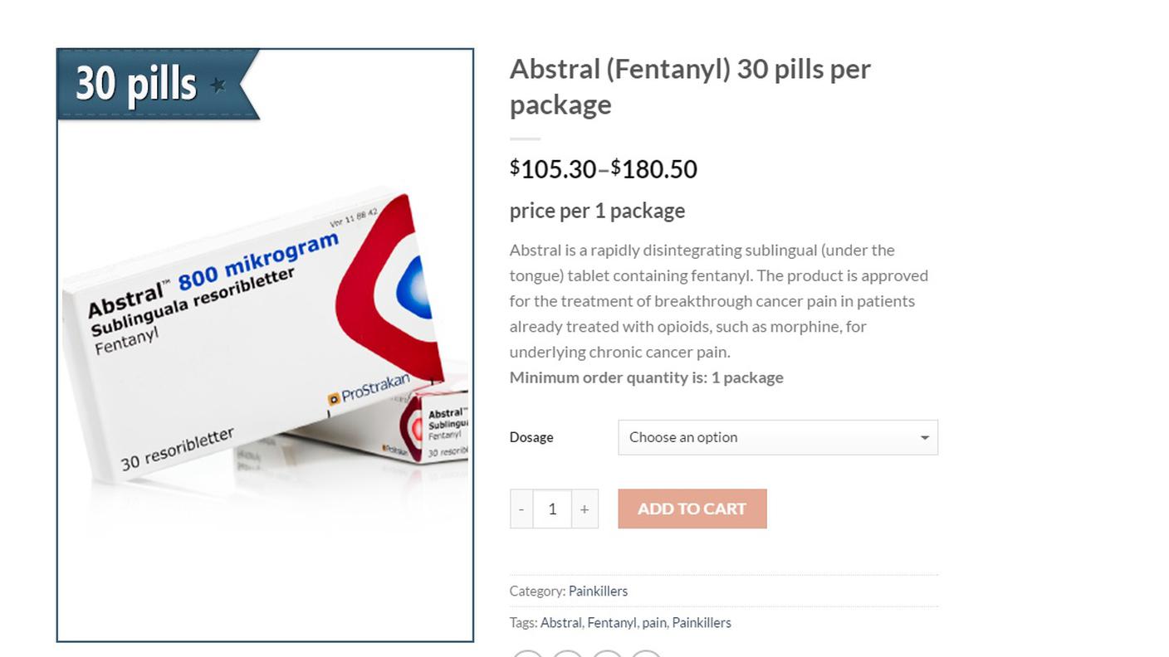Click the first round share icon
Screen dimensions: 1169x657
pyautogui.click(x=527, y=655)
